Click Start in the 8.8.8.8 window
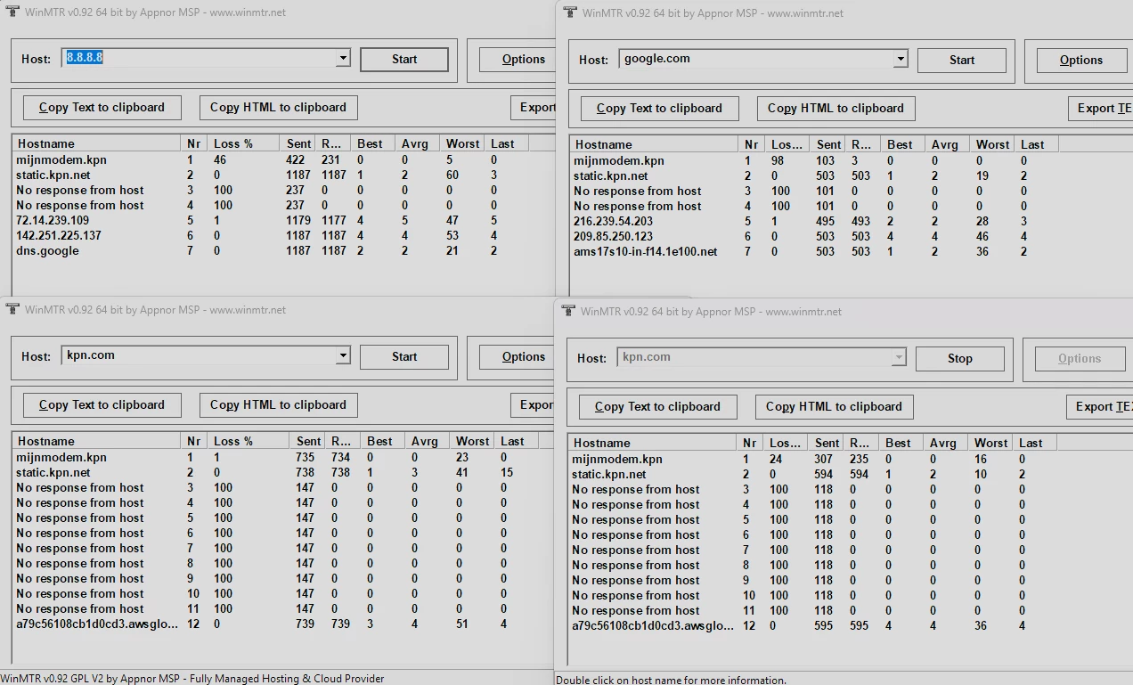1133x685 pixels. pyautogui.click(x=404, y=60)
